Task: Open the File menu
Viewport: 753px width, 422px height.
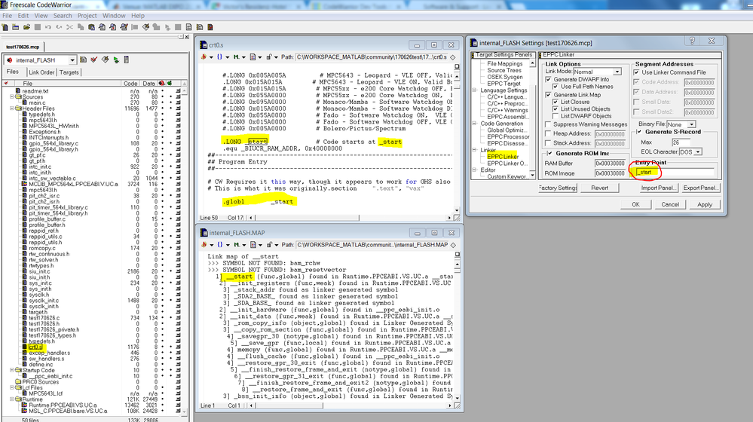Action: pyautogui.click(x=8, y=15)
